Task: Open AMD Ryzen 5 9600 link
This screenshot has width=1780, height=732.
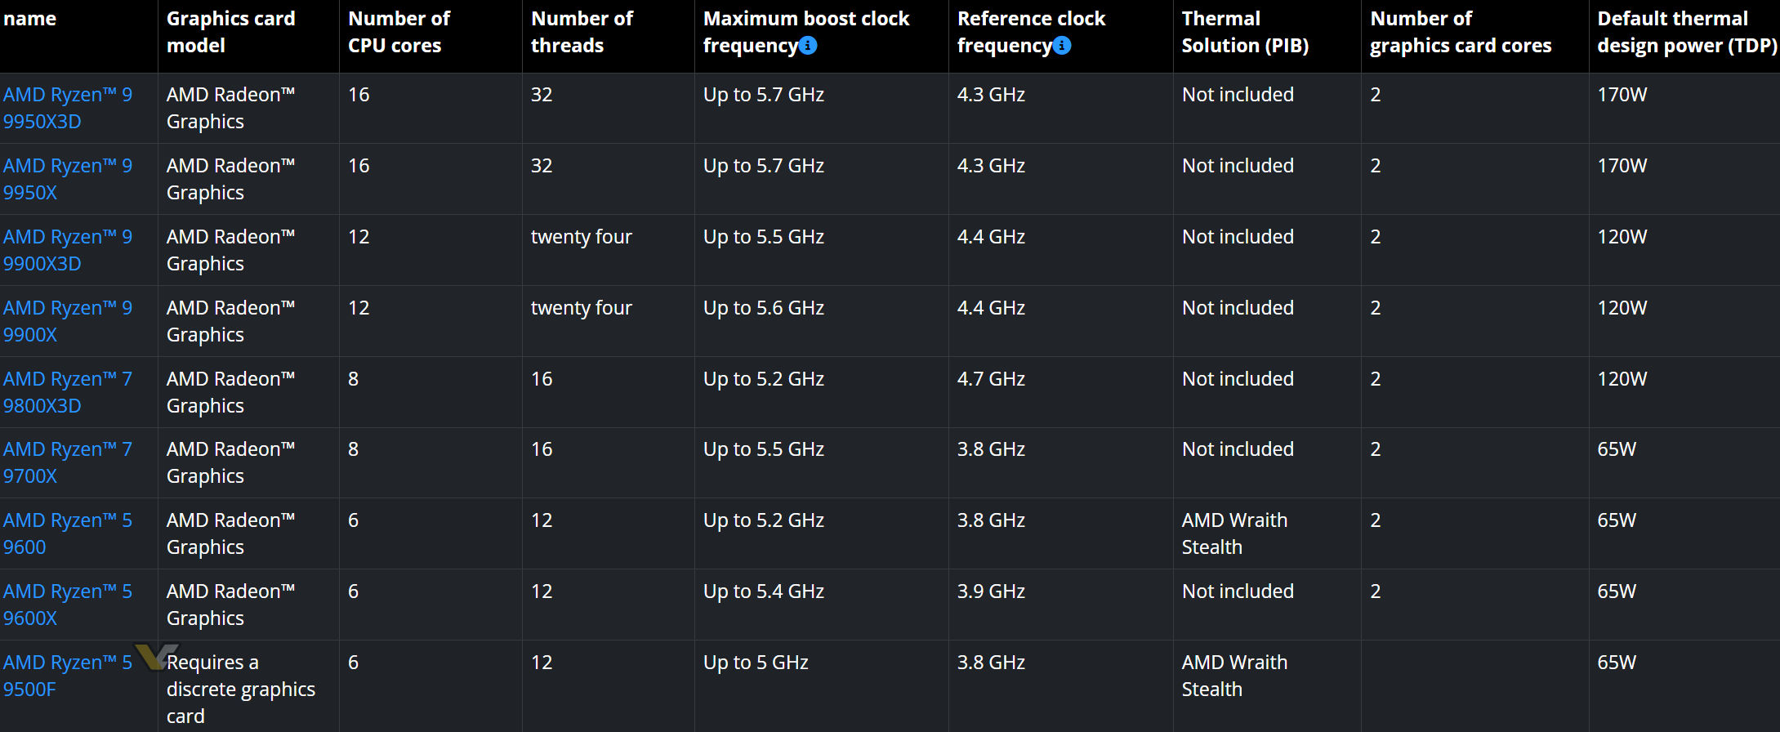Action: pos(67,533)
